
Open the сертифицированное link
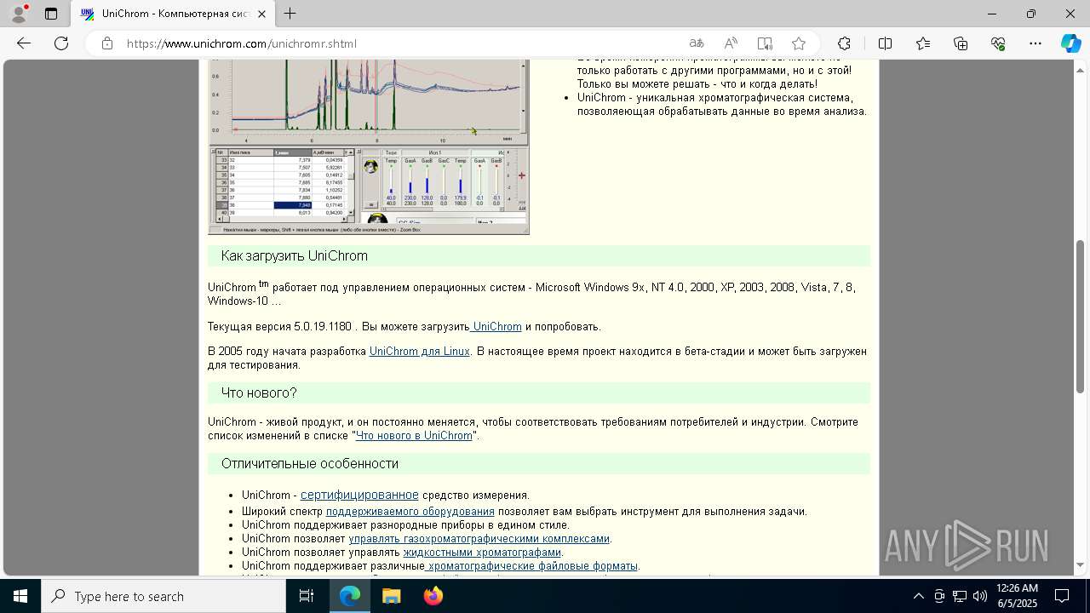click(x=359, y=495)
